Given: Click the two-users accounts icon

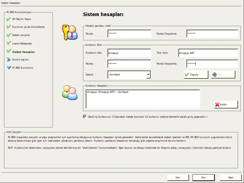Looking at the screenshot, I should point(69,93).
